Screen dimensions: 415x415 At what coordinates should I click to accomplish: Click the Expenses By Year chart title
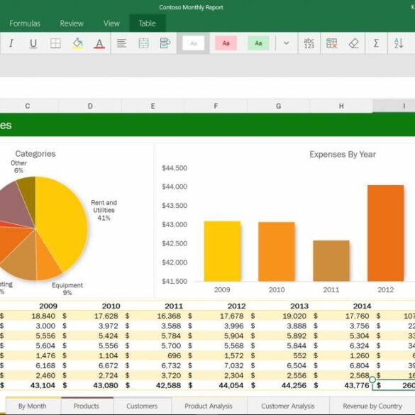[343, 155]
